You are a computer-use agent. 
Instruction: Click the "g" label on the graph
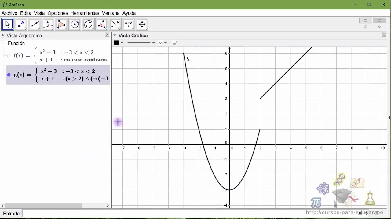point(188,58)
